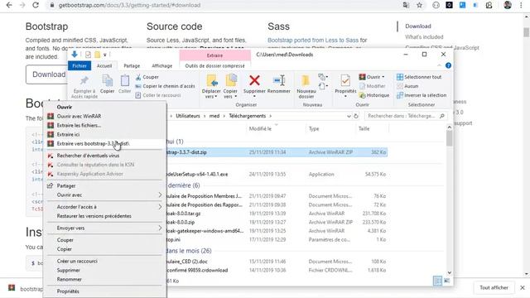
Task: Expand the Envoyer vers submenu
Action: (x=160, y=228)
